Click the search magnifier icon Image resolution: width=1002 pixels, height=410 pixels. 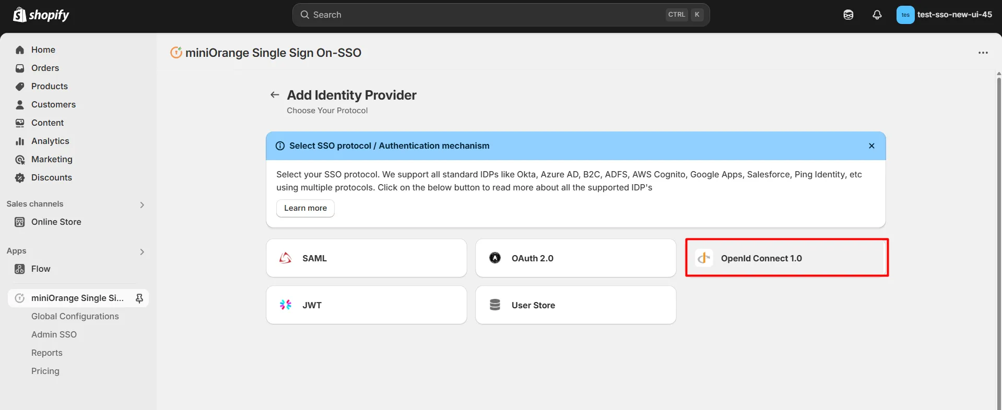pos(304,15)
